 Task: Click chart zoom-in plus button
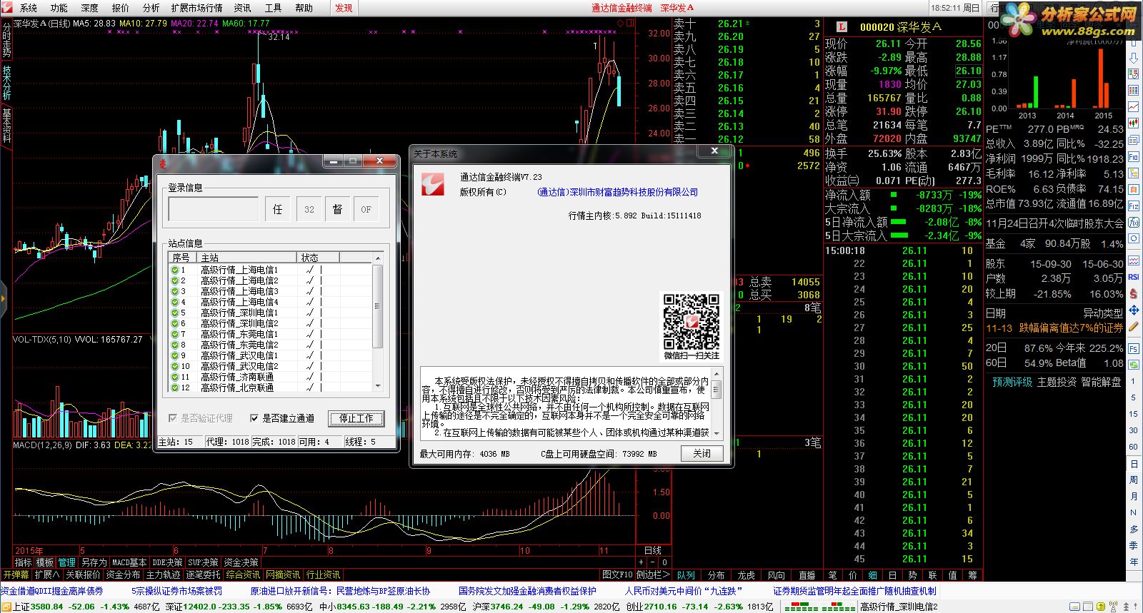click(x=641, y=562)
